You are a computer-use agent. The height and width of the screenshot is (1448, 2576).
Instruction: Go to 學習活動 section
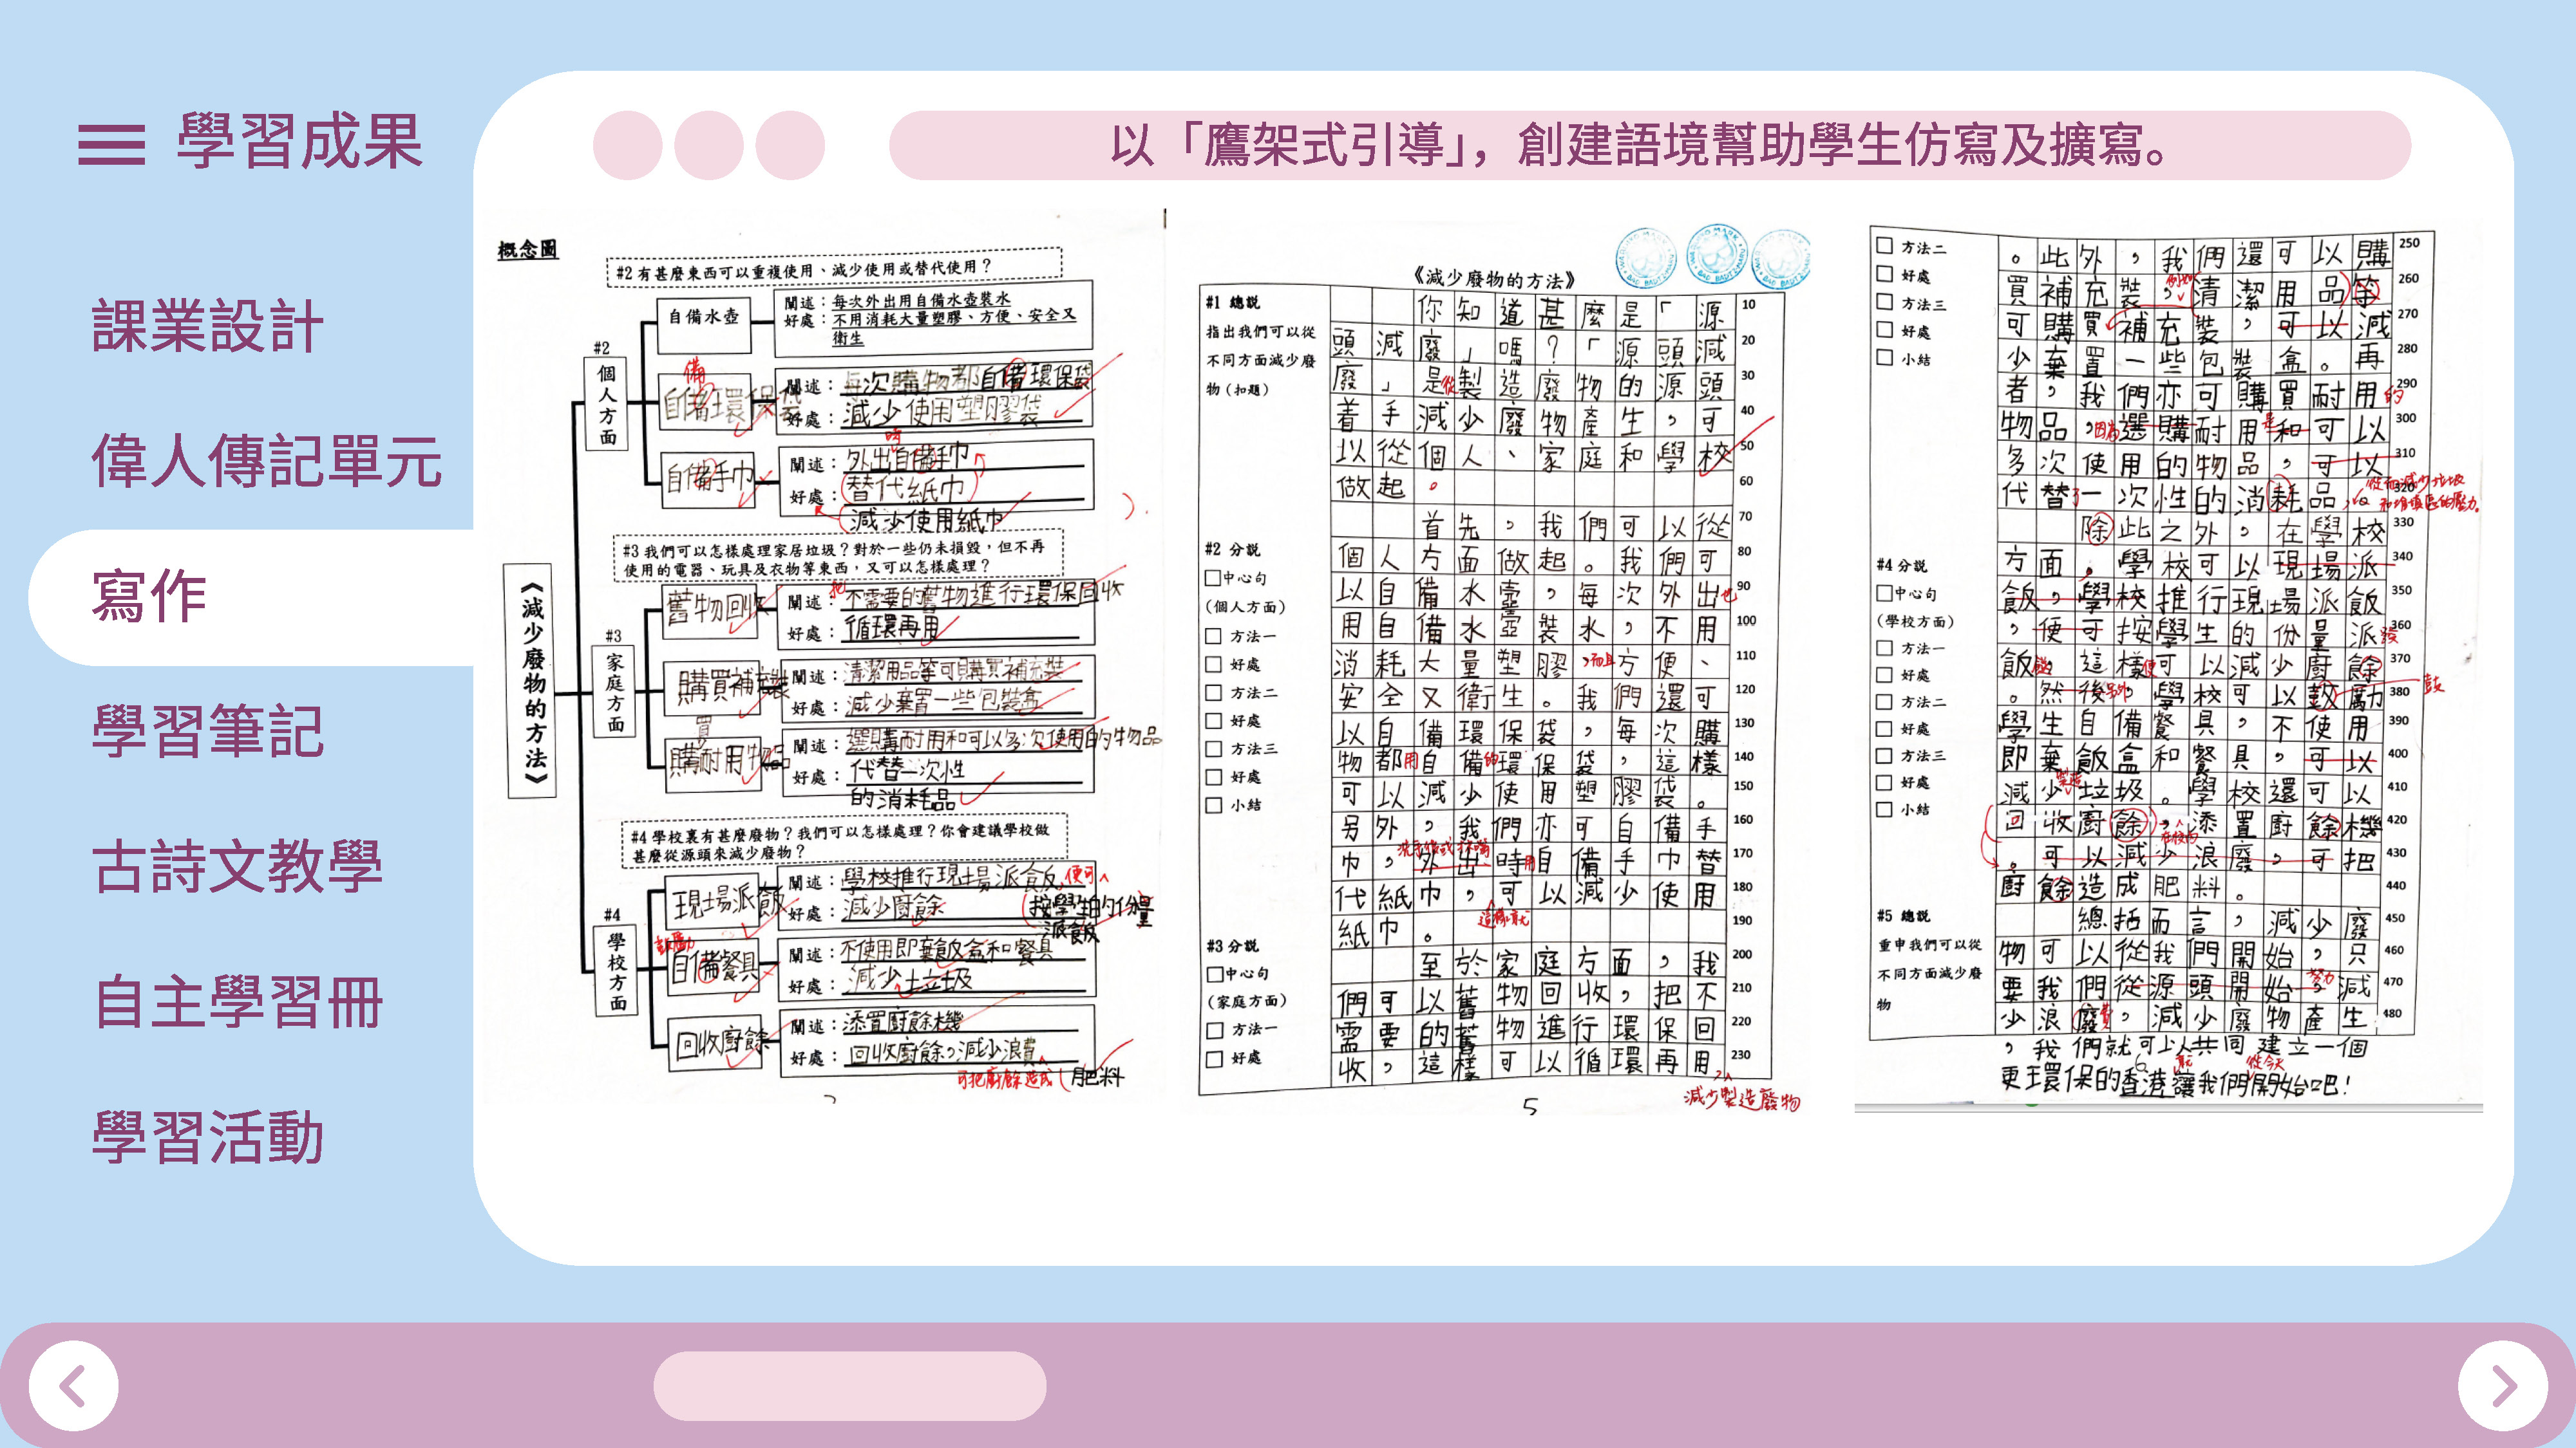[207, 1137]
